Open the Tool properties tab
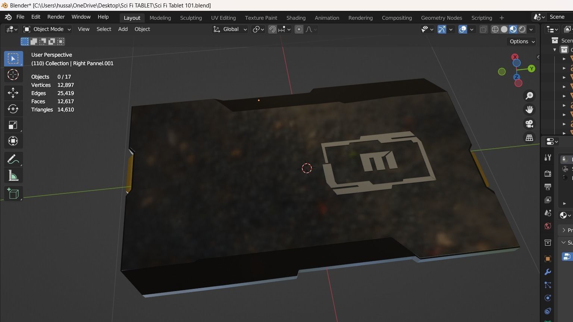The width and height of the screenshot is (573, 322). tap(548, 158)
